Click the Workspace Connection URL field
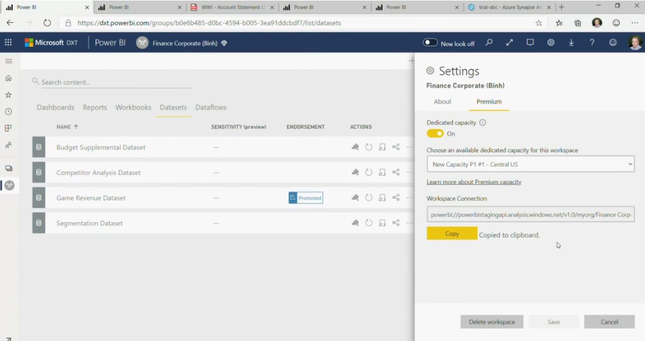Viewport: 645px width, 341px height. pyautogui.click(x=530, y=214)
